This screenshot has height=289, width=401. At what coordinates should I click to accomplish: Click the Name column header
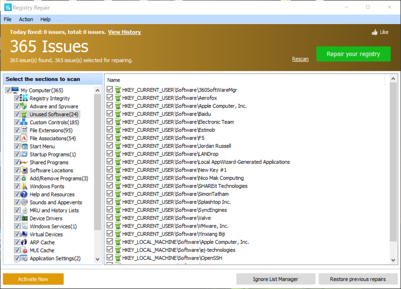click(114, 80)
